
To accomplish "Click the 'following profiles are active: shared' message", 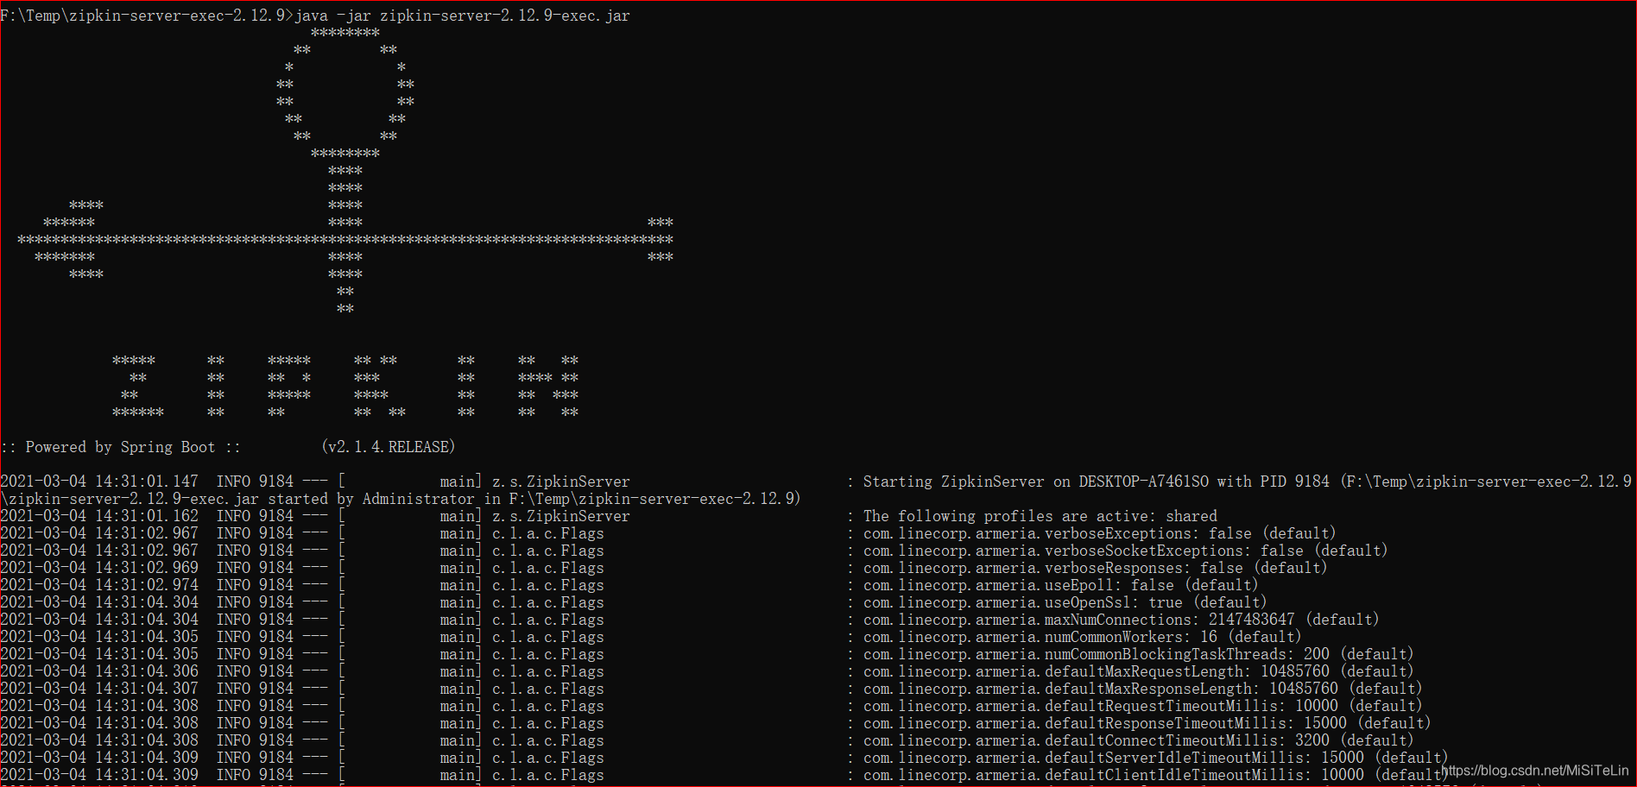I will click(1040, 516).
